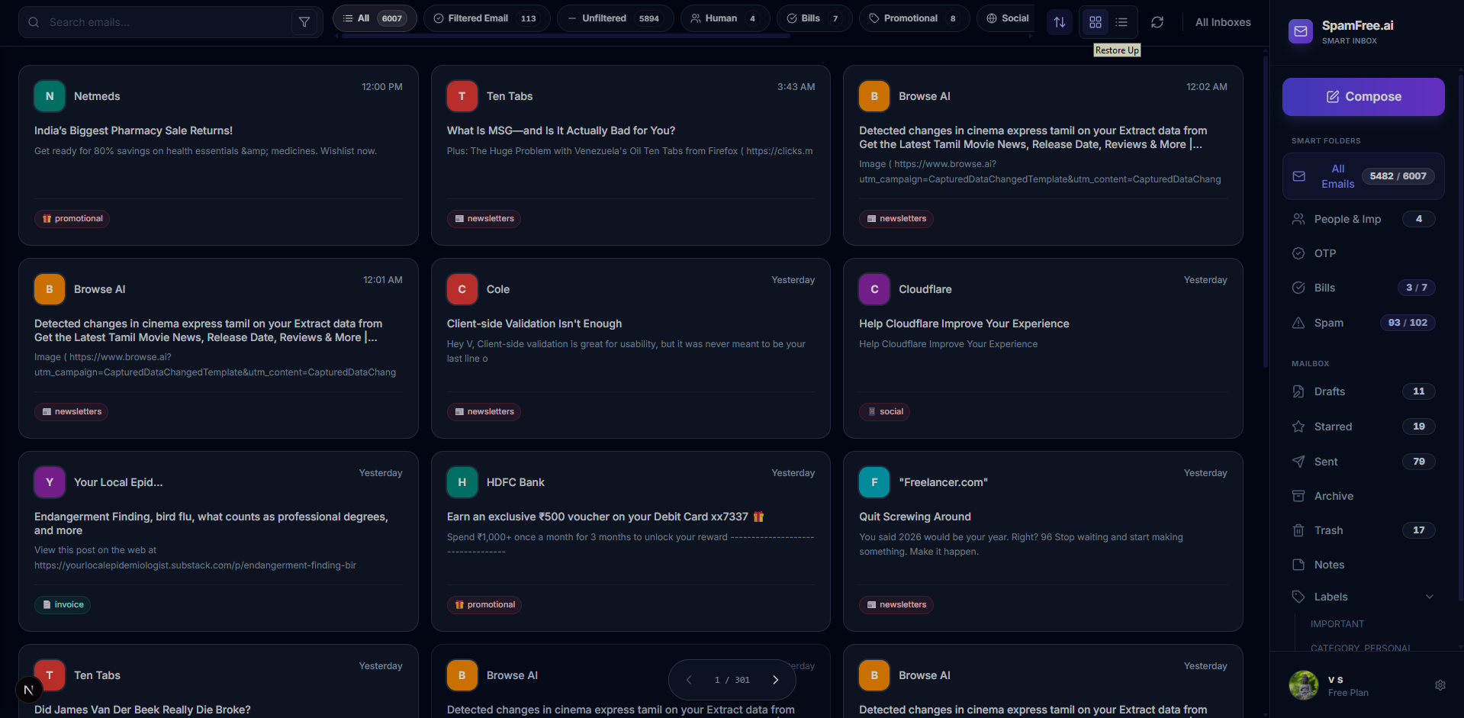This screenshot has width=1464, height=718.
Task: Click the refresh emails icon
Action: [x=1157, y=22]
